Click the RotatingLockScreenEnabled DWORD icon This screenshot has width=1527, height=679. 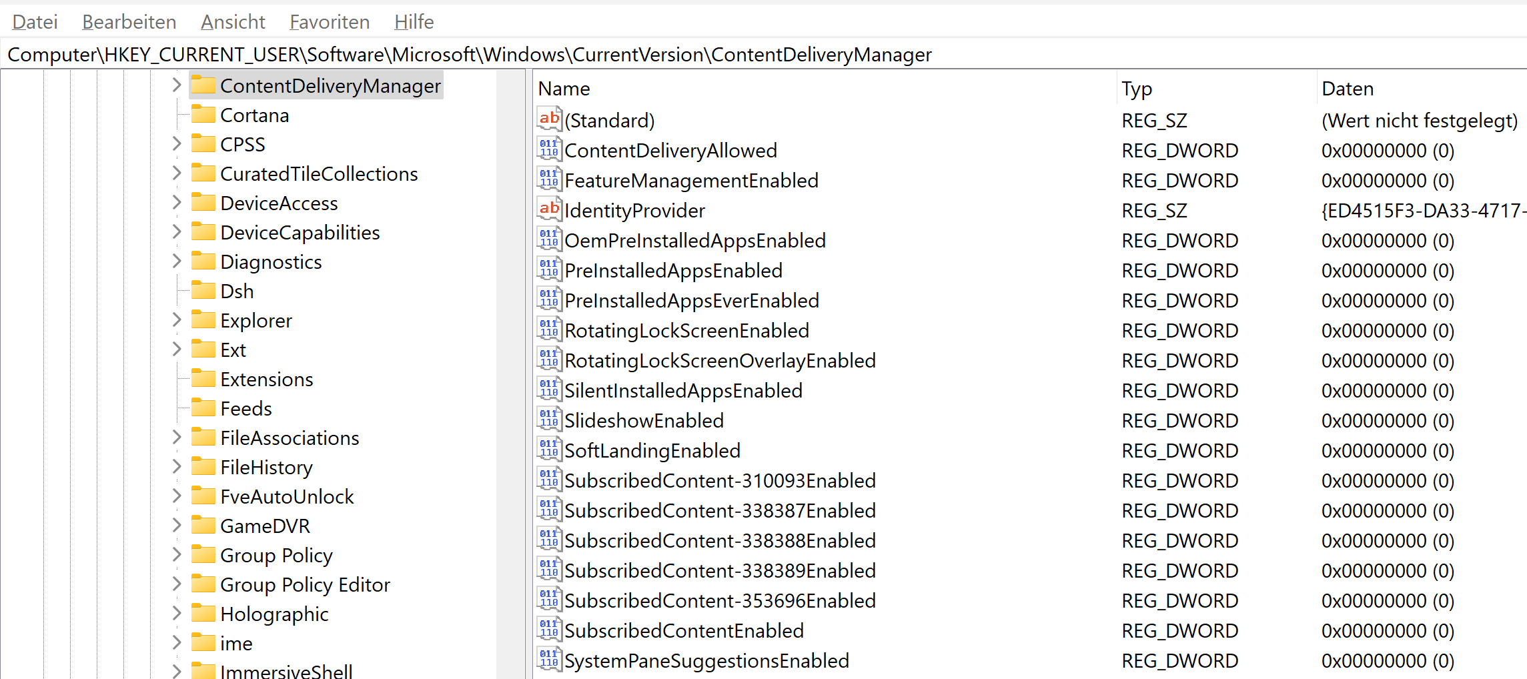click(x=549, y=329)
